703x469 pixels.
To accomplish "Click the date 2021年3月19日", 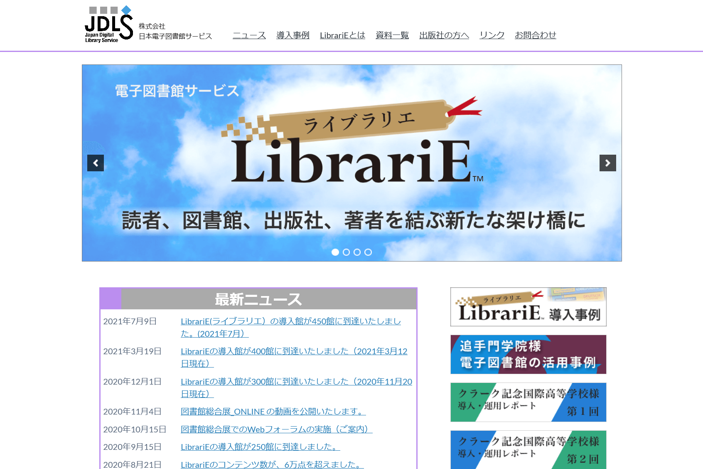I will (x=132, y=351).
